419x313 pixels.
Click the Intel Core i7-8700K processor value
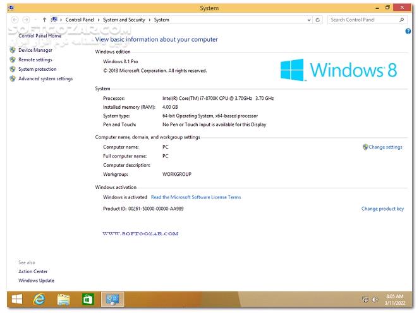(x=218, y=99)
